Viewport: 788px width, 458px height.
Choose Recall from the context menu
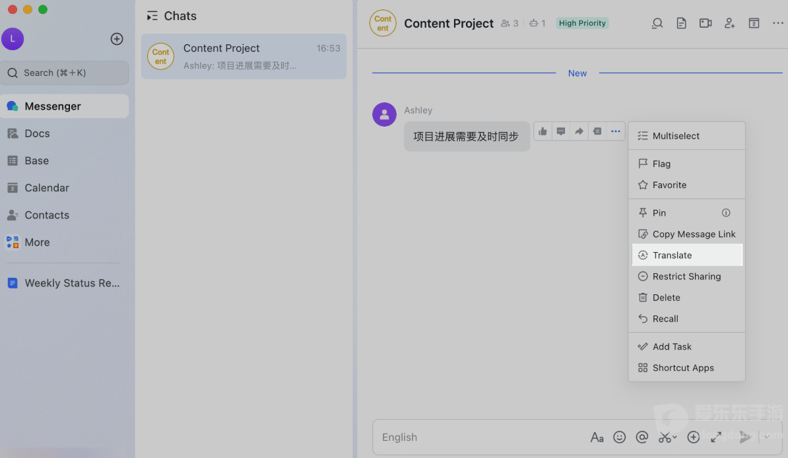point(687,318)
